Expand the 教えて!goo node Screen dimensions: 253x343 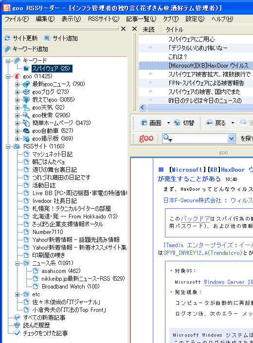click(x=18, y=100)
